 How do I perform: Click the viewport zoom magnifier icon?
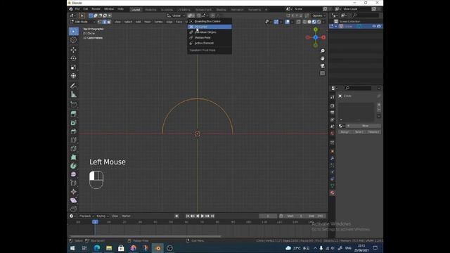pos(323,51)
